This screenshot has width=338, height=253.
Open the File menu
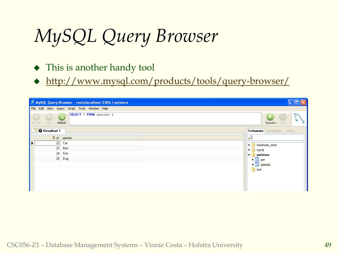coord(33,109)
